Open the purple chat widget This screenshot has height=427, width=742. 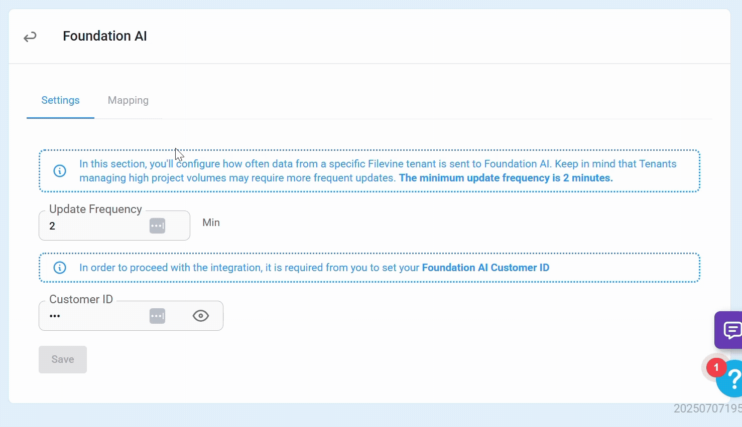(x=729, y=330)
